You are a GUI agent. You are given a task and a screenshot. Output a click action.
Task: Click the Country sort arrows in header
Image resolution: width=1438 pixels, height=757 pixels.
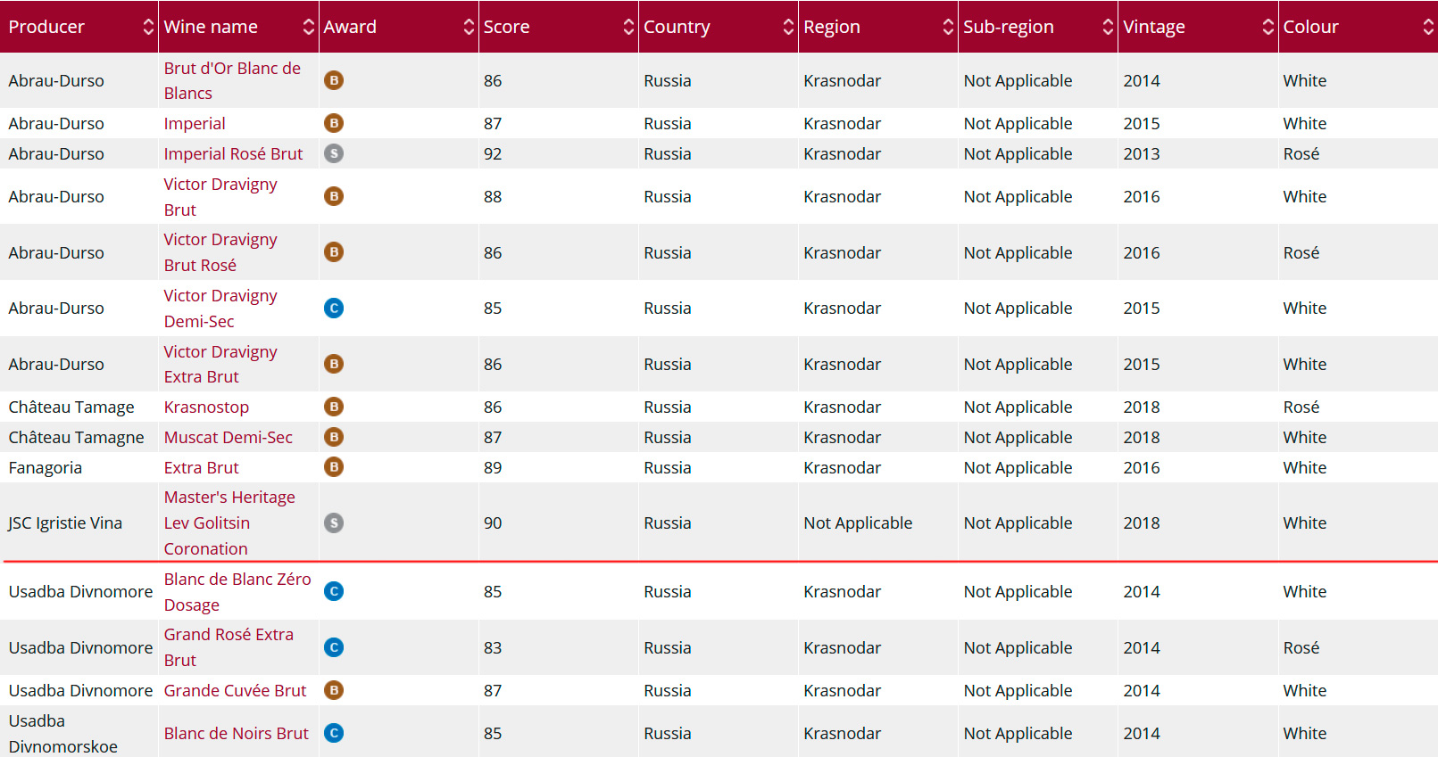coord(788,27)
